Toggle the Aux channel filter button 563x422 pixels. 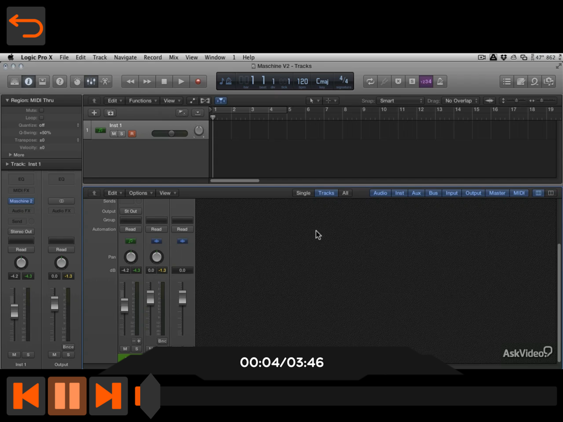point(416,193)
